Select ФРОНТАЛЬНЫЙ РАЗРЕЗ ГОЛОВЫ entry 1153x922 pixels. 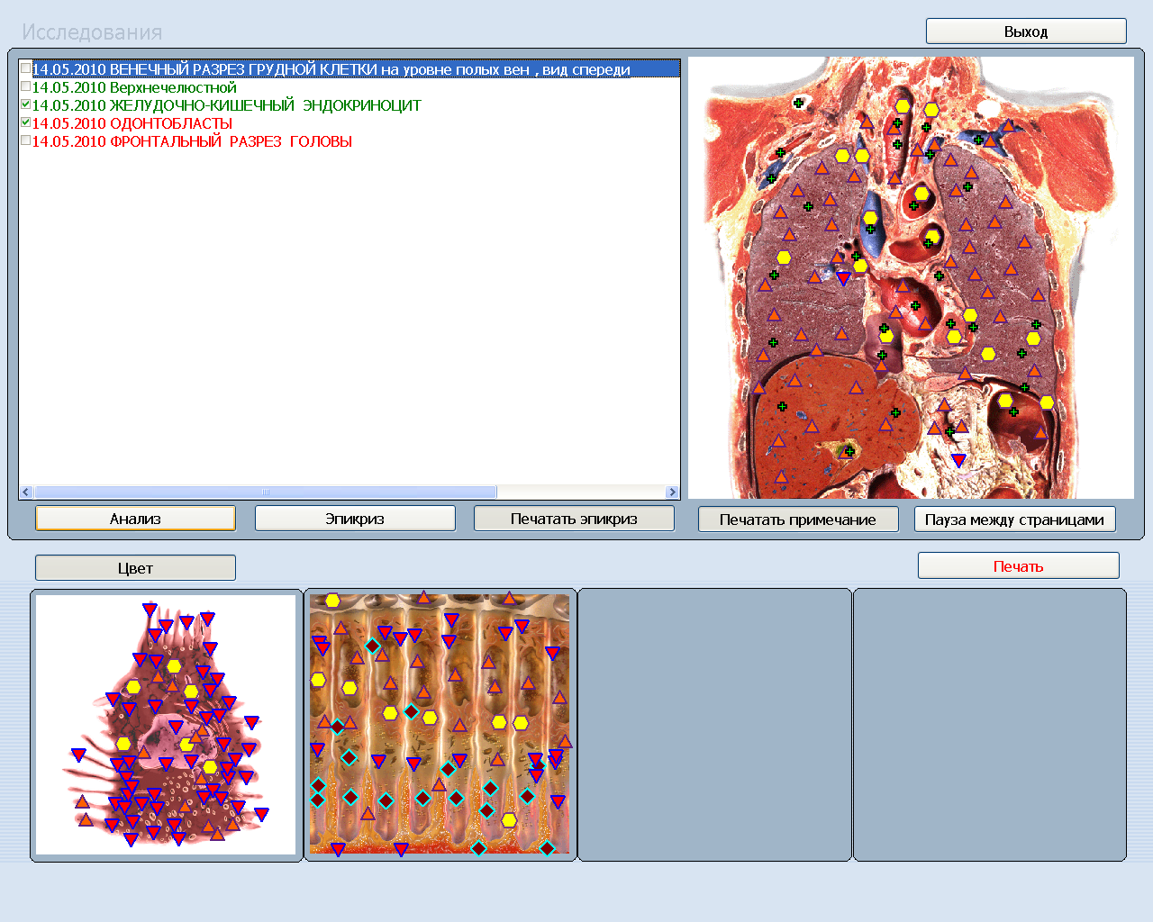192,141
